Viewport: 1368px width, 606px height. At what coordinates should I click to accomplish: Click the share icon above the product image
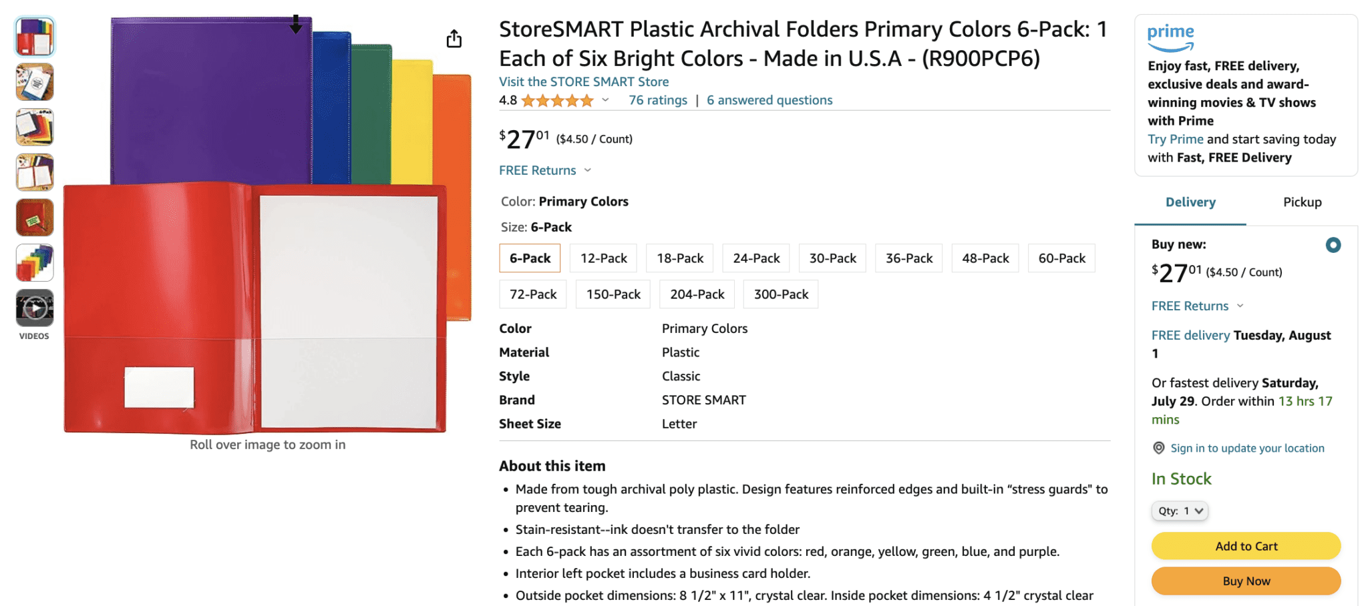click(x=454, y=38)
